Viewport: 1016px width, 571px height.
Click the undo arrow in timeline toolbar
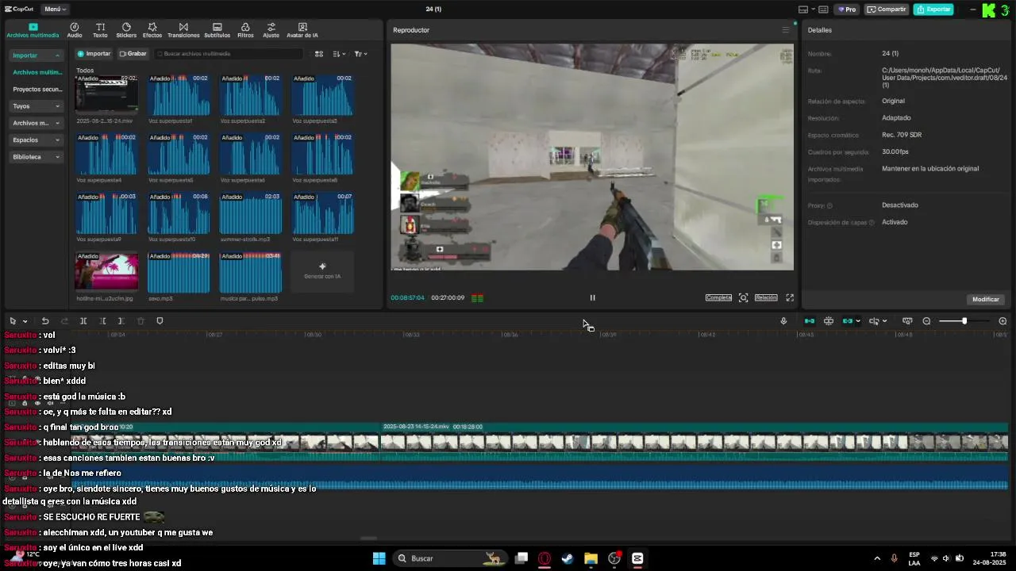(x=45, y=321)
